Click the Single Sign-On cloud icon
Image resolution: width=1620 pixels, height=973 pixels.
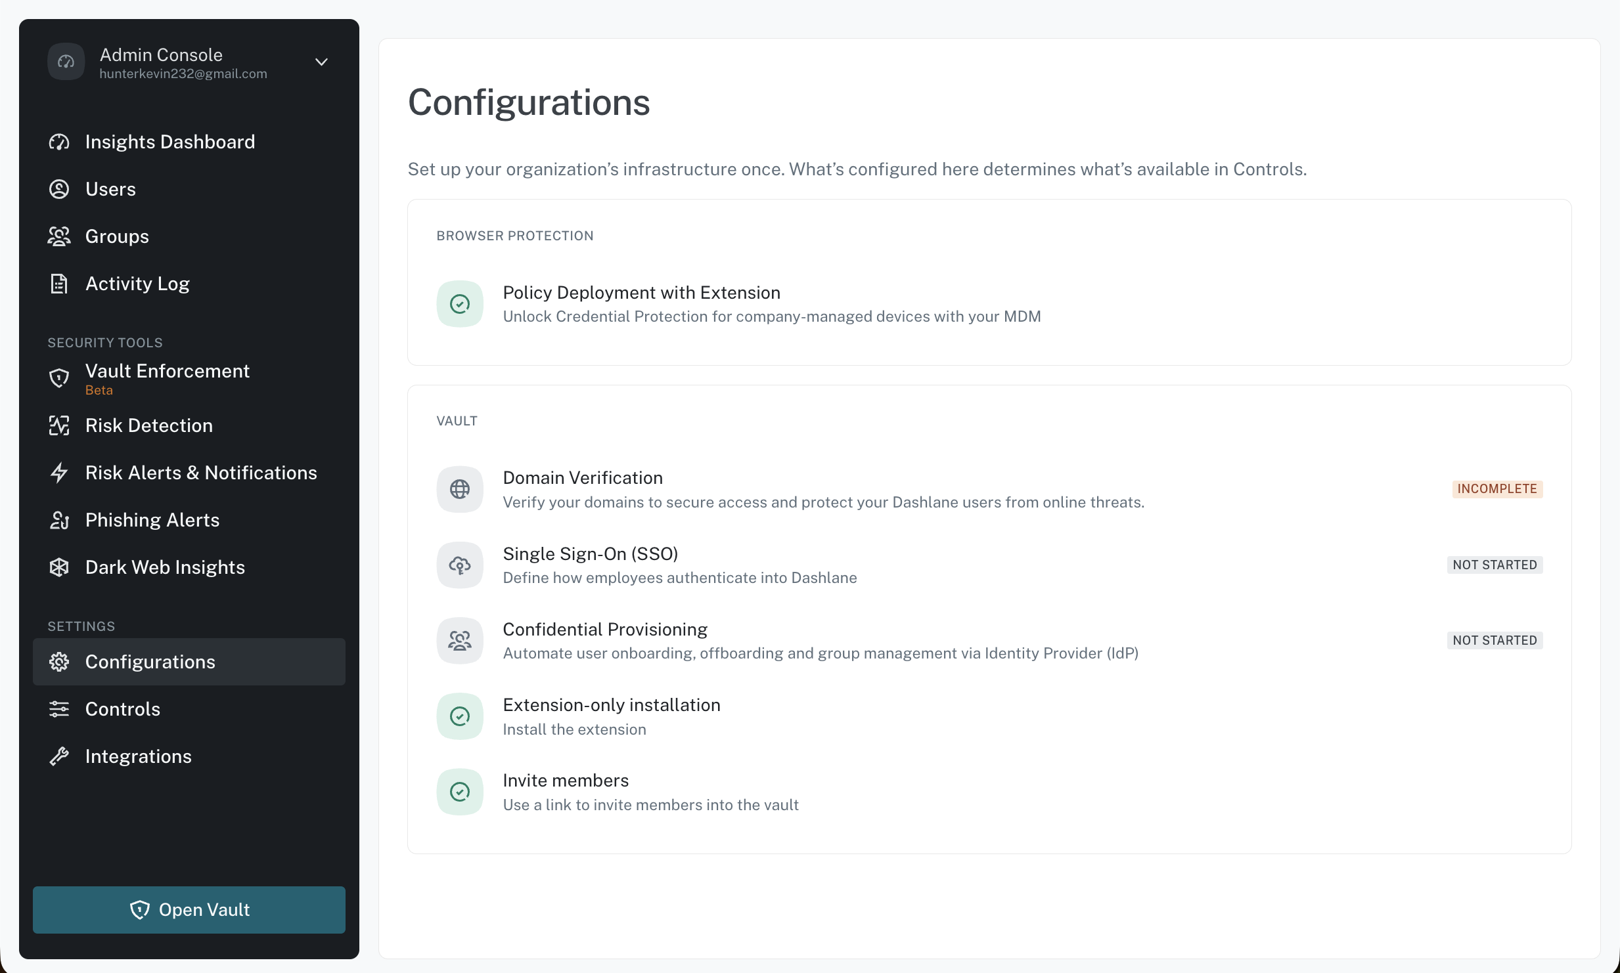(x=460, y=565)
